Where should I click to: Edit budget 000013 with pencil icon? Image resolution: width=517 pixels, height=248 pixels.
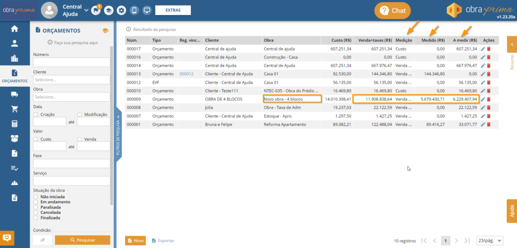pyautogui.click(x=483, y=74)
